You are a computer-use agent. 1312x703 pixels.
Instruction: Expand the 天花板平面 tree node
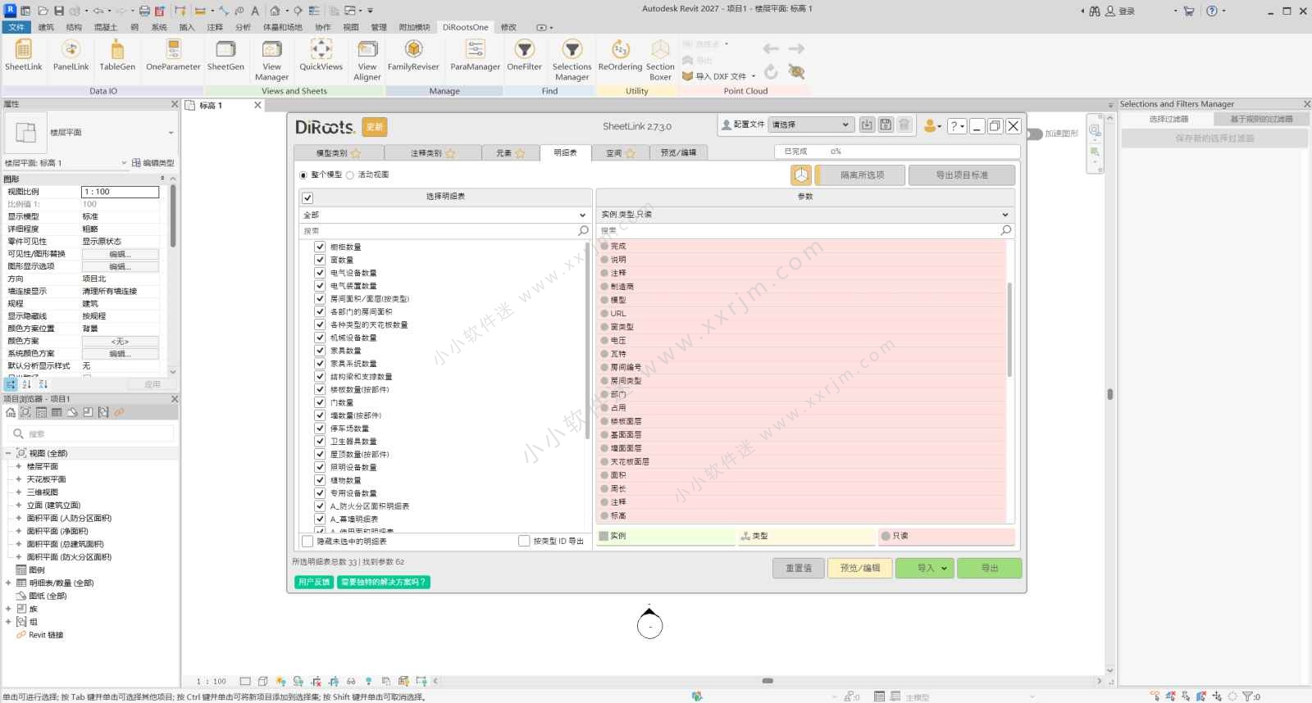pos(18,479)
